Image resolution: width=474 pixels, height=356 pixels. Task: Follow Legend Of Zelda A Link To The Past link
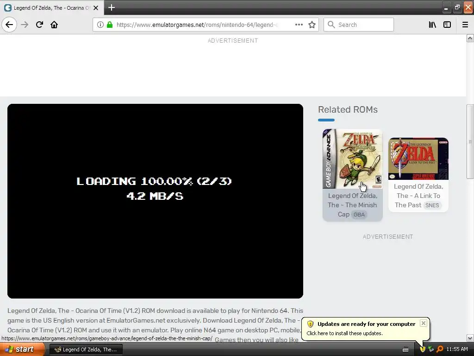pos(418,196)
